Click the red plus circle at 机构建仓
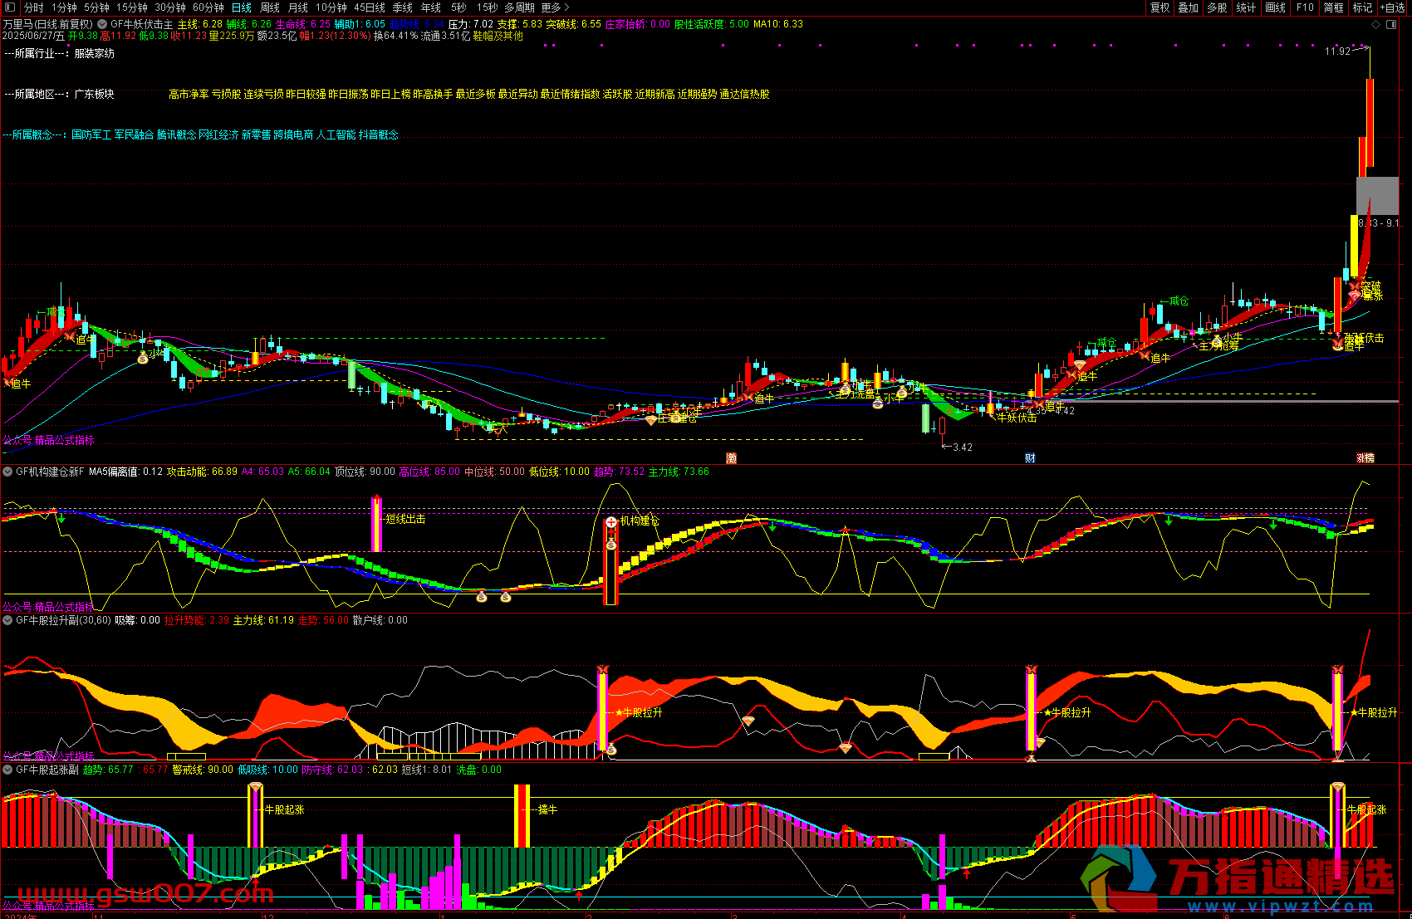Image resolution: width=1412 pixels, height=919 pixels. [x=611, y=521]
